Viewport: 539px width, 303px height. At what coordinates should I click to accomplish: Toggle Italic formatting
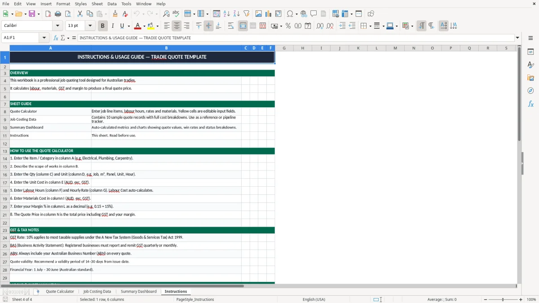(x=113, y=26)
